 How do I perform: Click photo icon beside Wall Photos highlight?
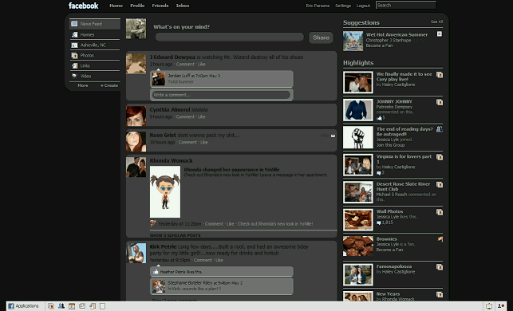point(440,212)
